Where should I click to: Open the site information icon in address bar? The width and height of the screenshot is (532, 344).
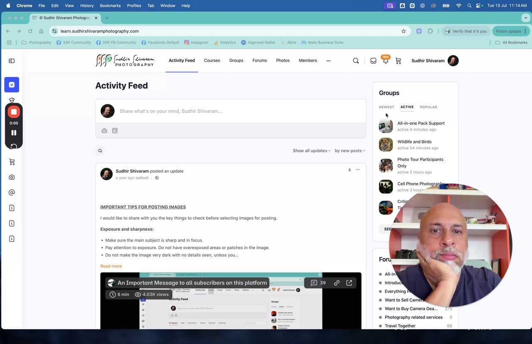point(54,31)
